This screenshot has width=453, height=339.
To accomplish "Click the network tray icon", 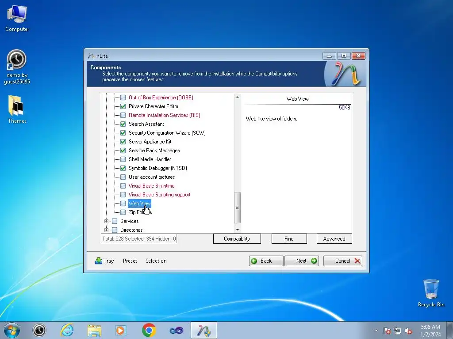I will coord(398,331).
